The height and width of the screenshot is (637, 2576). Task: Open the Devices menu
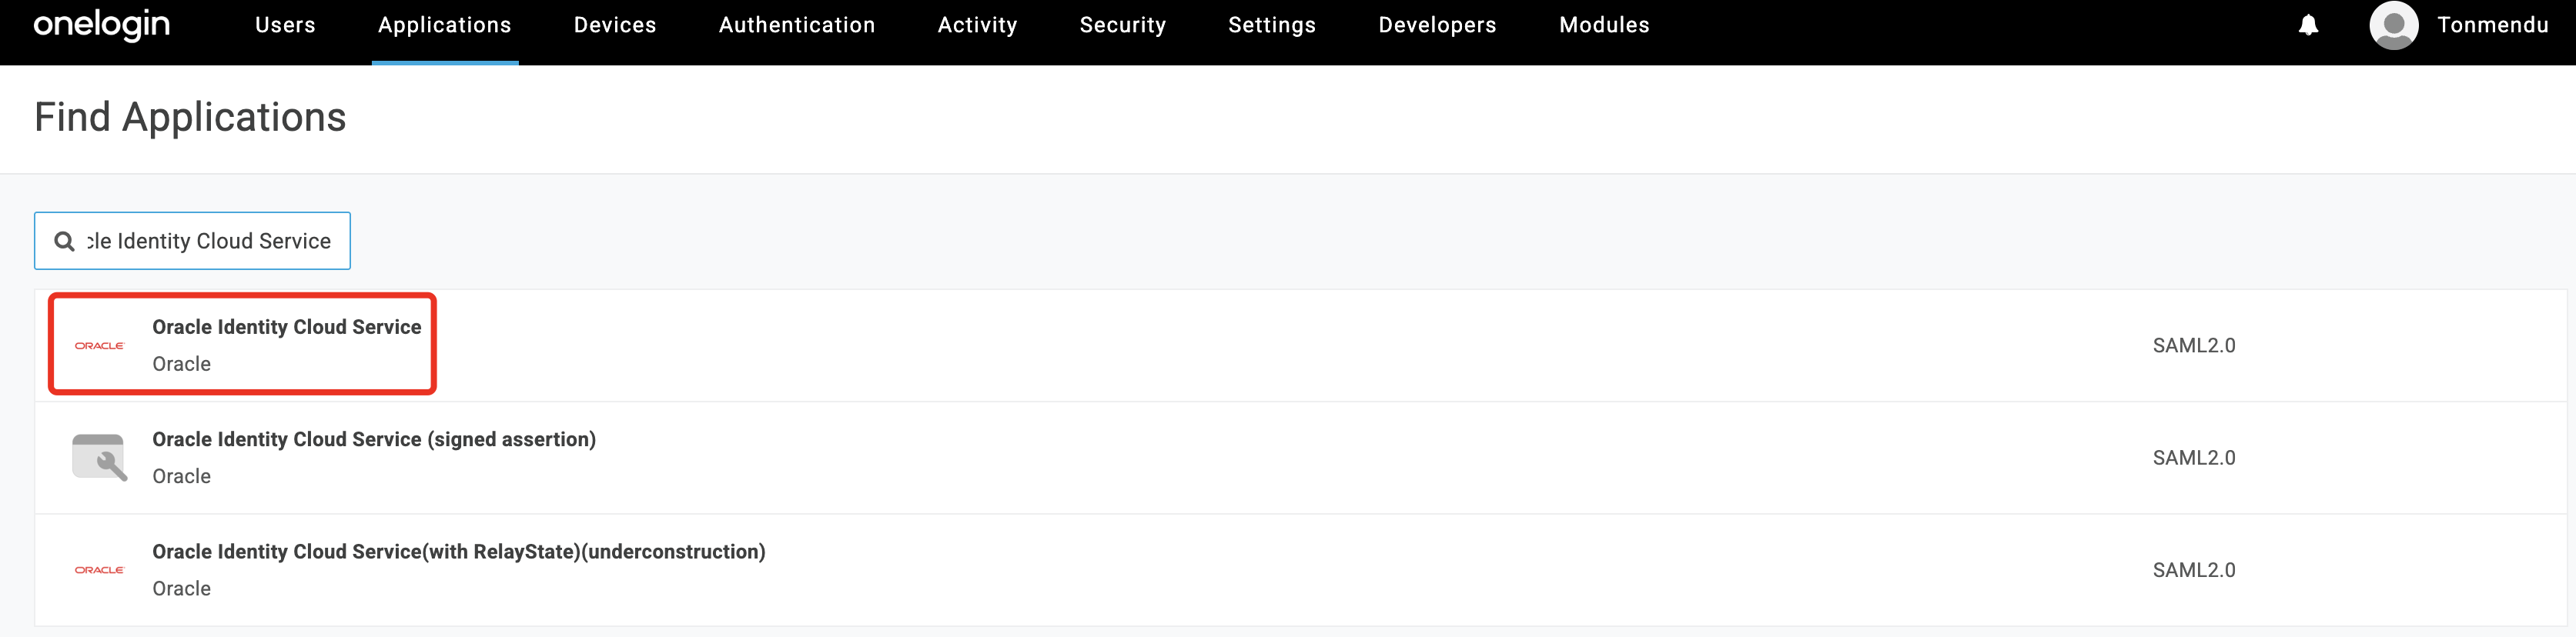[x=615, y=25]
